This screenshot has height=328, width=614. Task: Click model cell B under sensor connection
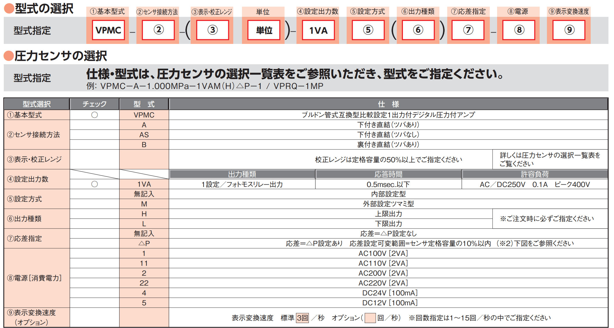144,145
